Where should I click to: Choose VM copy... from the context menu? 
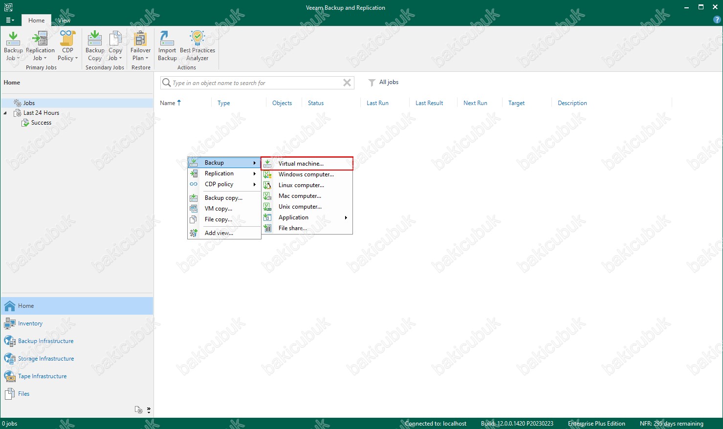point(224,209)
